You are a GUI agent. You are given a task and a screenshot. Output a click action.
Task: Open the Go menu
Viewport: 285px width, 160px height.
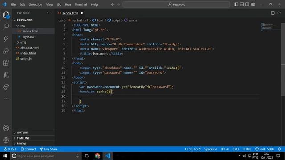point(59,4)
